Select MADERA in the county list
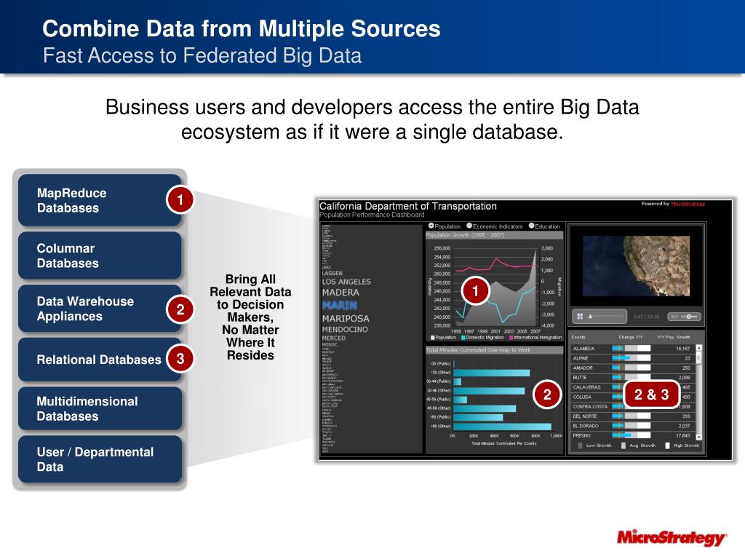 pos(340,293)
